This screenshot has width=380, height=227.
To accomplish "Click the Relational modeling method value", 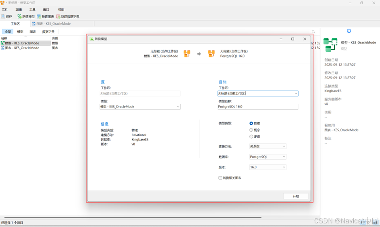I will (139, 135).
